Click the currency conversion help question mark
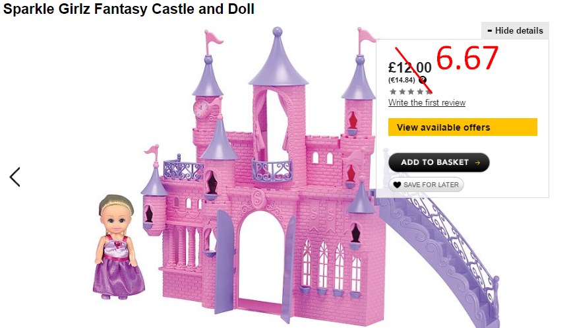The image size is (569, 328). (x=423, y=80)
